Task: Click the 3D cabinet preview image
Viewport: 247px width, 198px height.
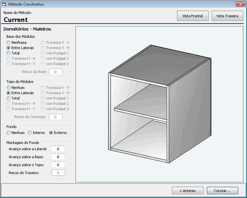Action: pyautogui.click(x=159, y=104)
